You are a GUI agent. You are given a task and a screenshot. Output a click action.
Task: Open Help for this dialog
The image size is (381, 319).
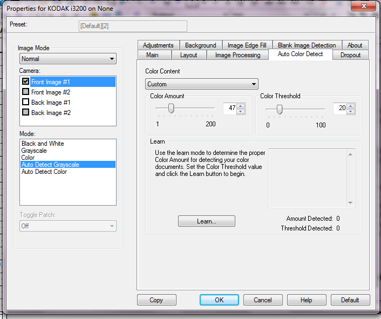tap(307, 300)
